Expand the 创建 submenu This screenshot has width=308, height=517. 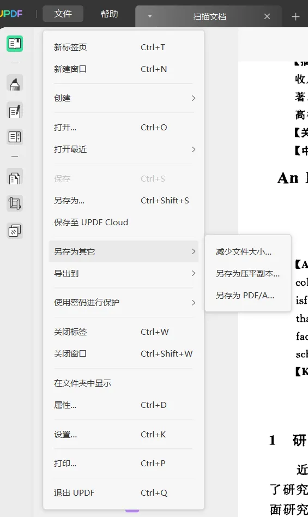(x=124, y=98)
